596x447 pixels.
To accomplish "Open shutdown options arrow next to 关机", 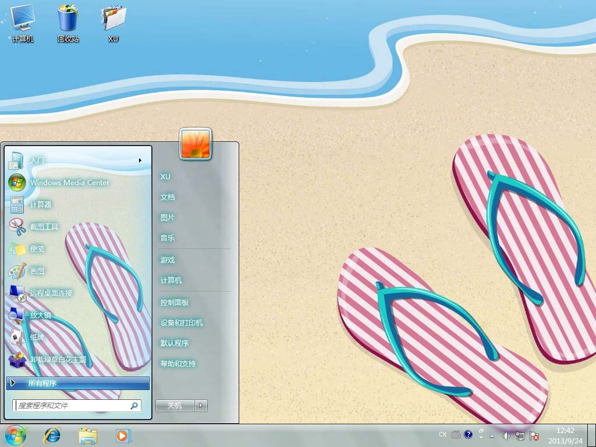I will point(201,406).
